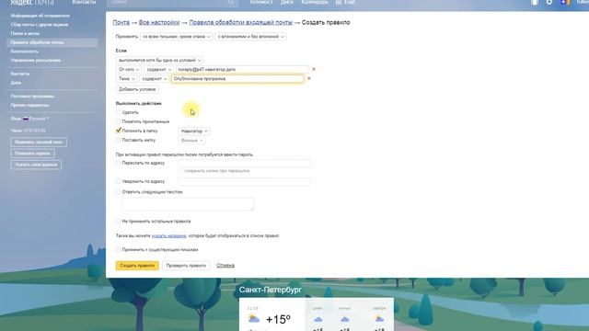This screenshot has height=331, width=589.
Task: Open 'Безопасность' in sidebar
Action: (25, 51)
